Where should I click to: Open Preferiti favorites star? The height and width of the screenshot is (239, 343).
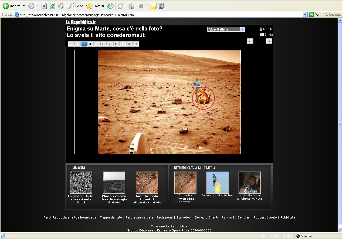coord(95,6)
